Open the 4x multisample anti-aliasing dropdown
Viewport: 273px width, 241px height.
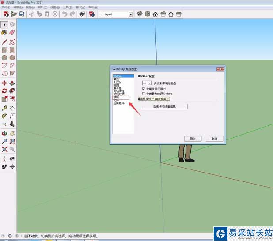pyautogui.click(x=147, y=83)
